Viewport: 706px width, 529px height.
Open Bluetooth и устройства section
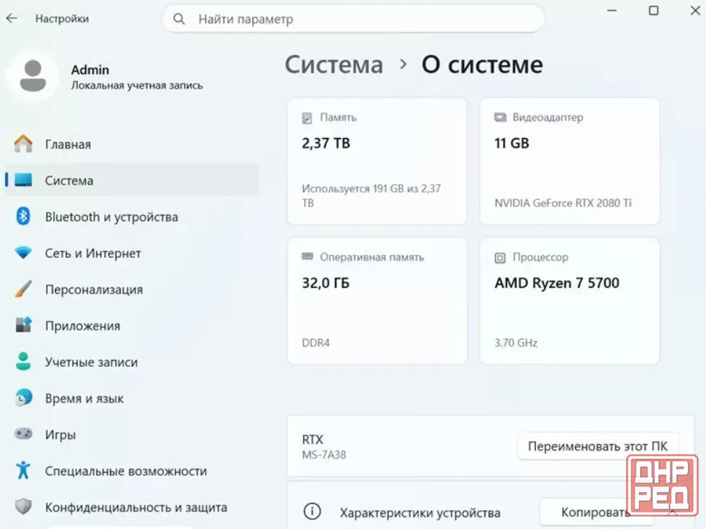point(132,217)
